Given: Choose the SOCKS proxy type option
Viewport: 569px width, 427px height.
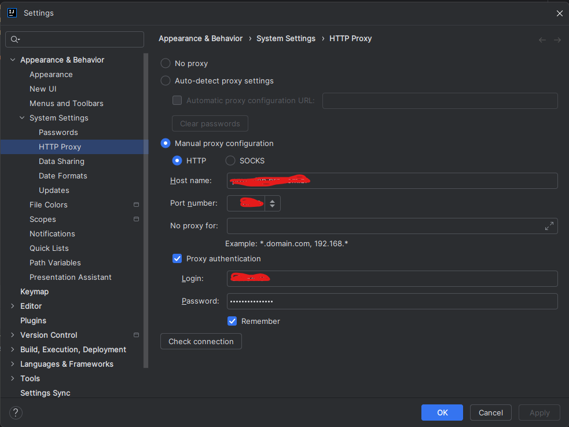Looking at the screenshot, I should click(x=230, y=160).
